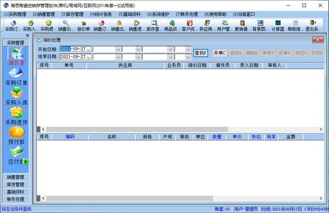The height and width of the screenshot is (213, 329).
Task: Open the last combo box in 开始日期 row
Action: coord(183,49)
